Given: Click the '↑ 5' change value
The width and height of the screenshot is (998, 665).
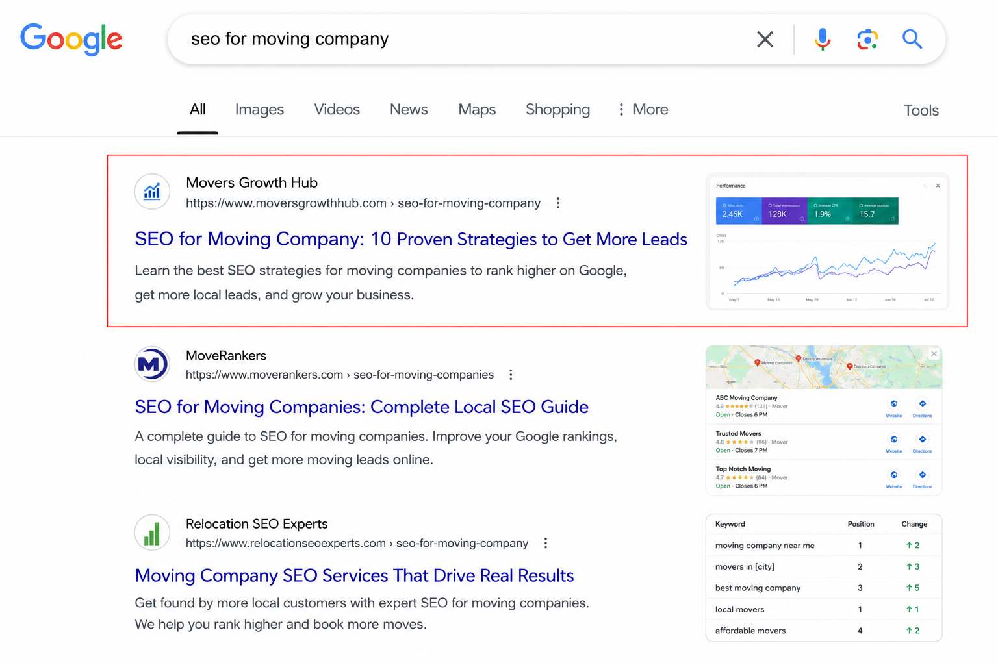Looking at the screenshot, I should tap(913, 588).
